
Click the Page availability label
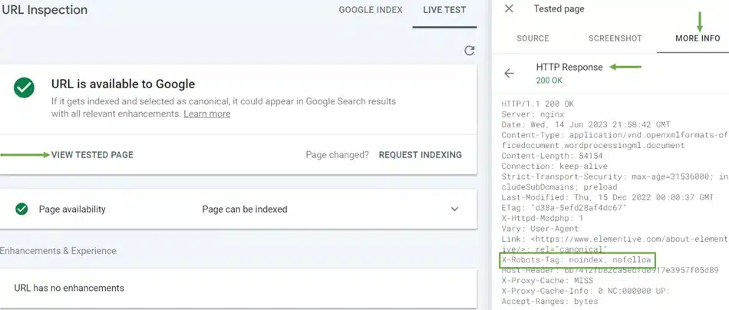point(72,209)
